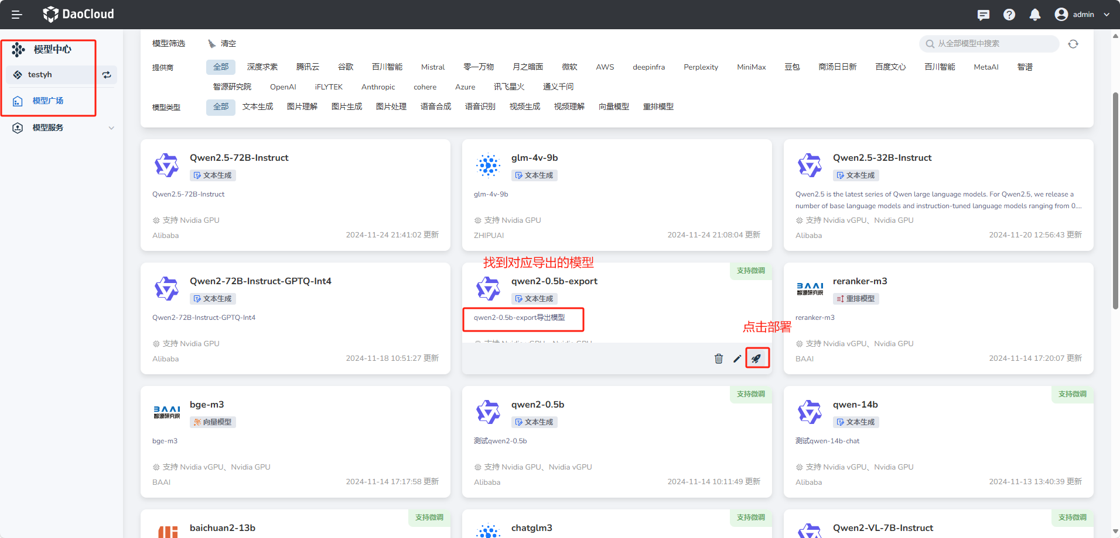Select the testyh workspace
The image size is (1120, 538).
coord(50,75)
